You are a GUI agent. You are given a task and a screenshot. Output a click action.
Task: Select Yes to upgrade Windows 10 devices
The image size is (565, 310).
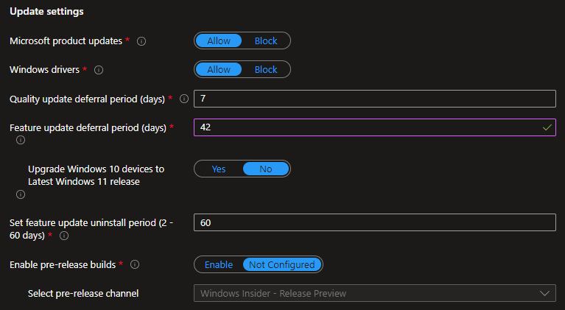(219, 169)
